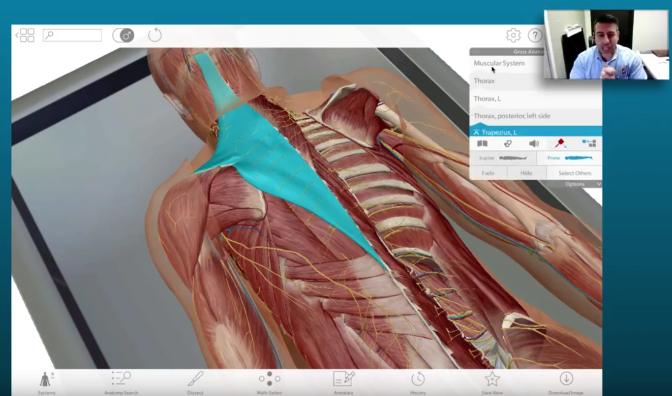Switch to Prone position
Screen dimensions: 672x396
[569, 158]
